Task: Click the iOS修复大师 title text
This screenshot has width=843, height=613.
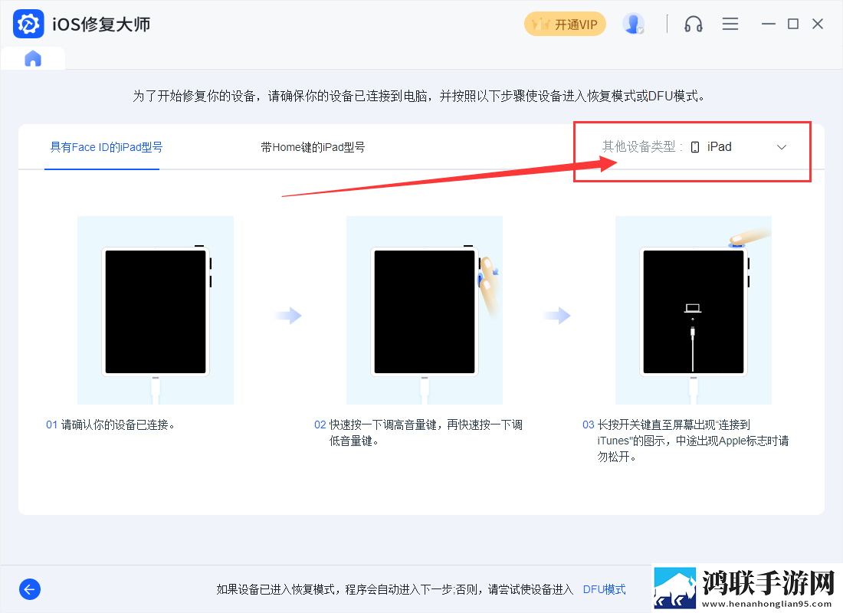Action: tap(101, 25)
